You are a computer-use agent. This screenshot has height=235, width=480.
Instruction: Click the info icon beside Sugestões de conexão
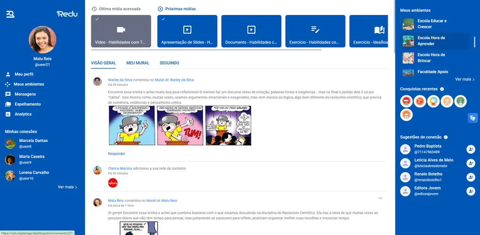(x=446, y=137)
